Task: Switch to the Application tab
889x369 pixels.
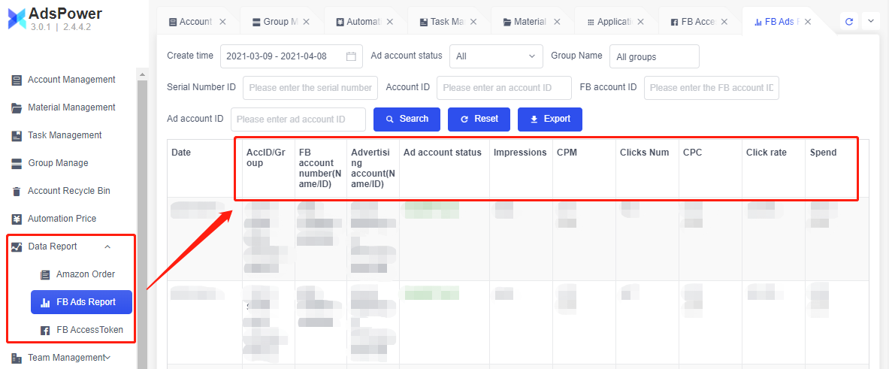Action: (x=615, y=22)
